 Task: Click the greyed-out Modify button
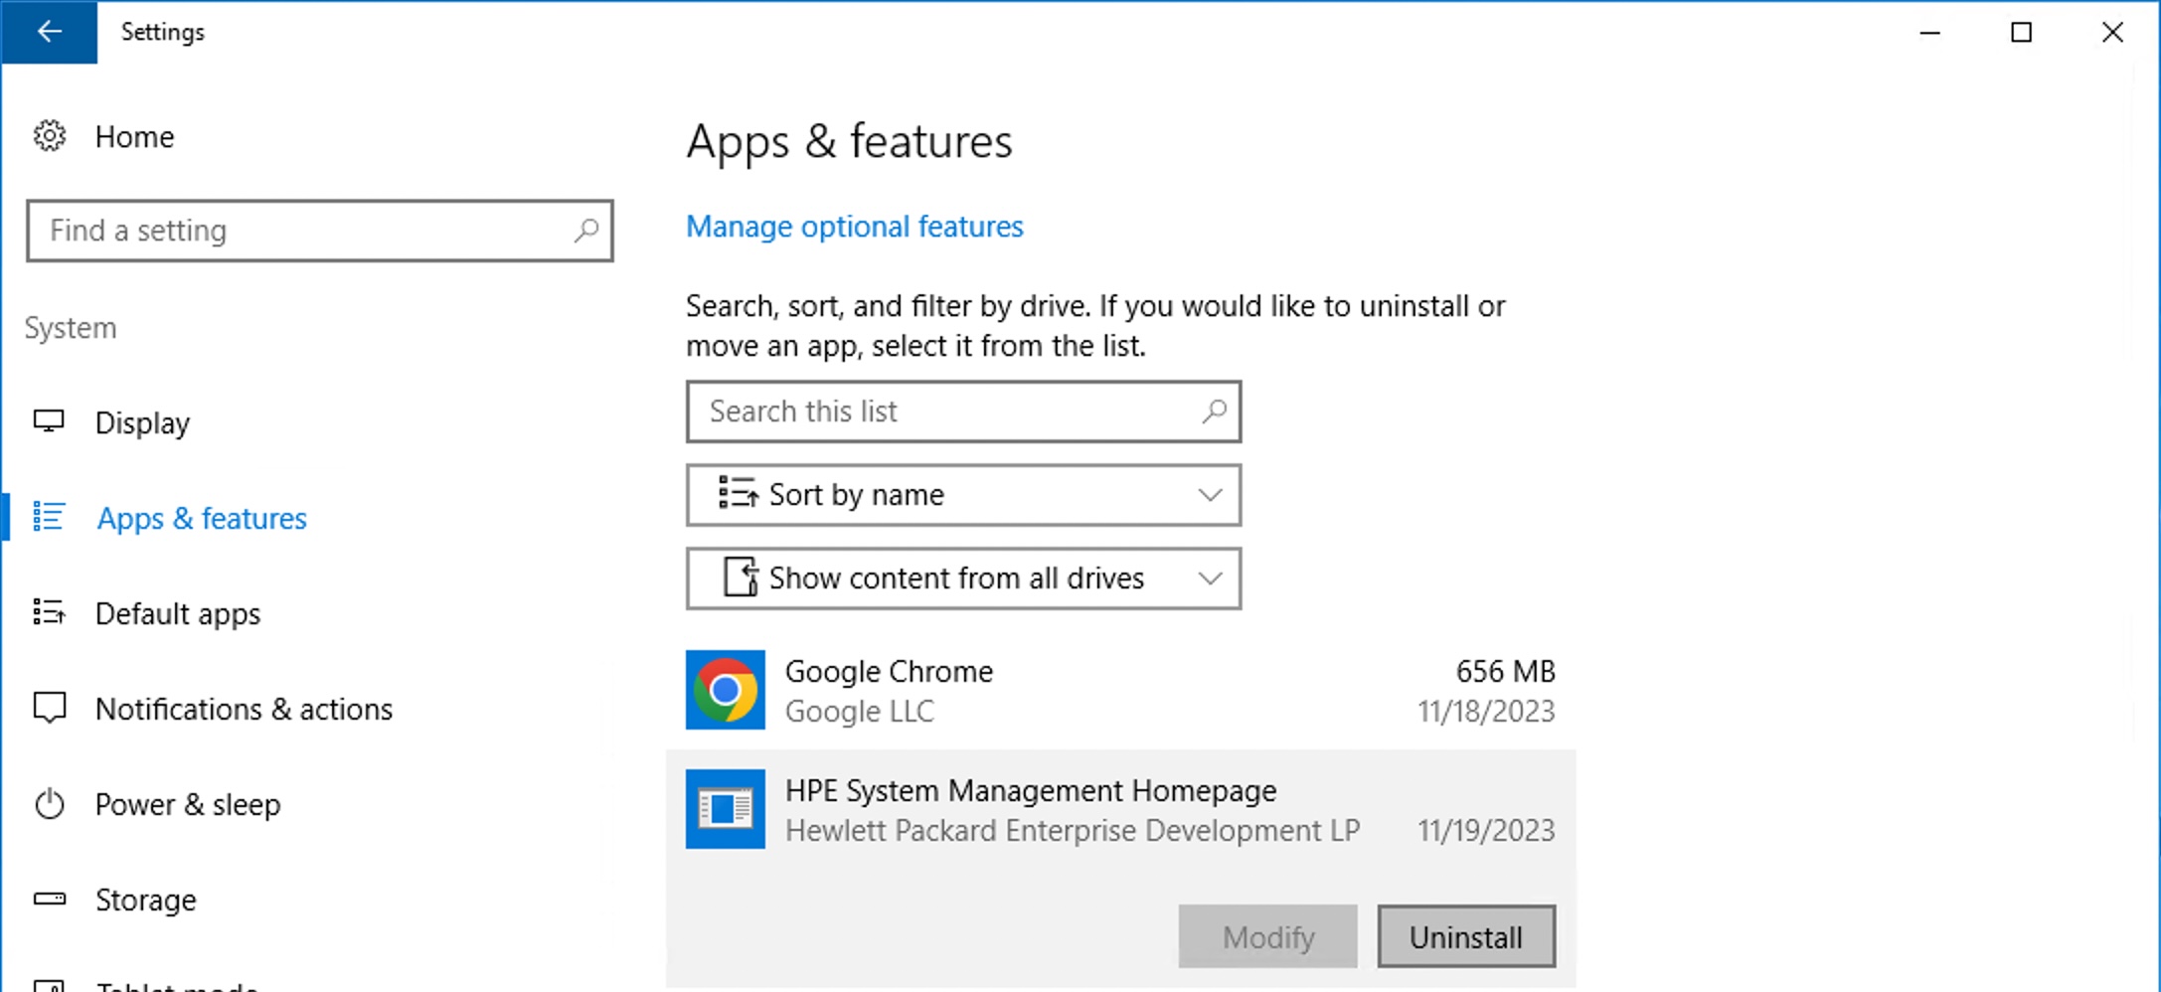pyautogui.click(x=1267, y=936)
